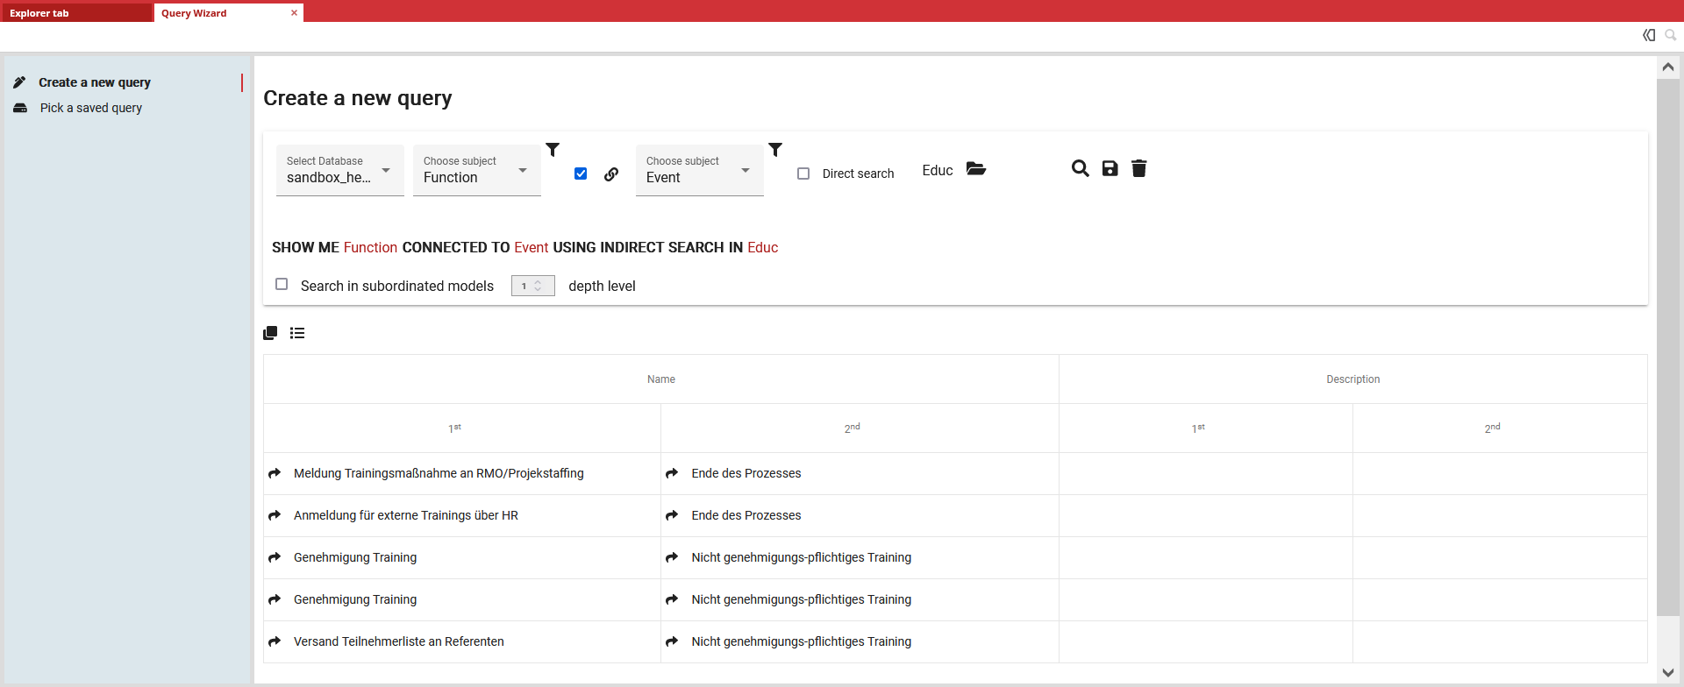Screen dimensions: 1684x687
Task: Uncheck the blue checkbox next to link icon
Action: (x=581, y=174)
